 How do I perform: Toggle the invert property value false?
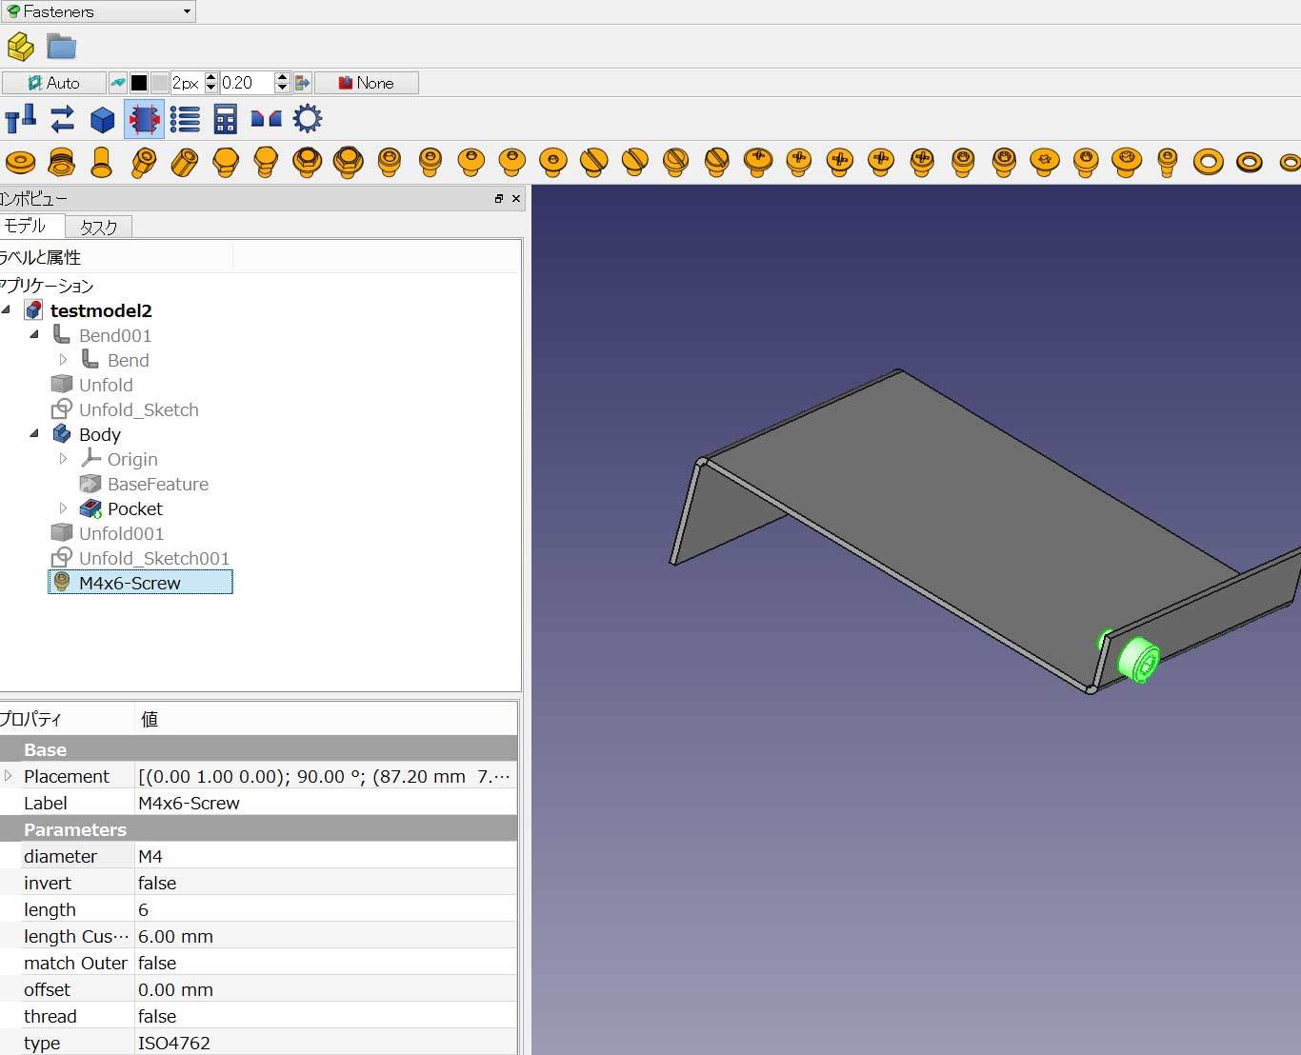pyautogui.click(x=326, y=883)
